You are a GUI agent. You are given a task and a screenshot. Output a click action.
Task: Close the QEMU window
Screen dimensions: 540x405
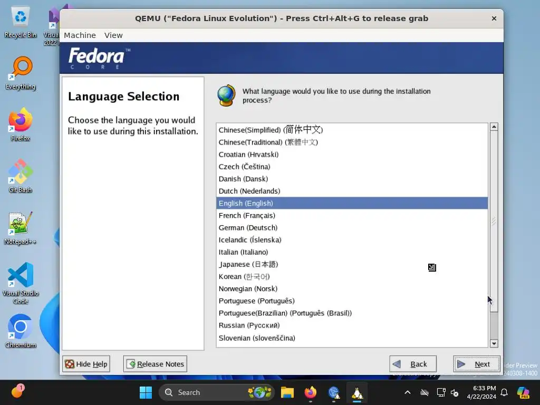(494, 18)
